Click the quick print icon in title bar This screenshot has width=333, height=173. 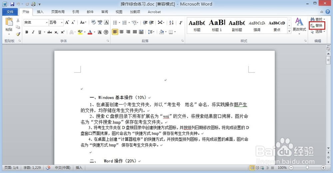point(34,4)
